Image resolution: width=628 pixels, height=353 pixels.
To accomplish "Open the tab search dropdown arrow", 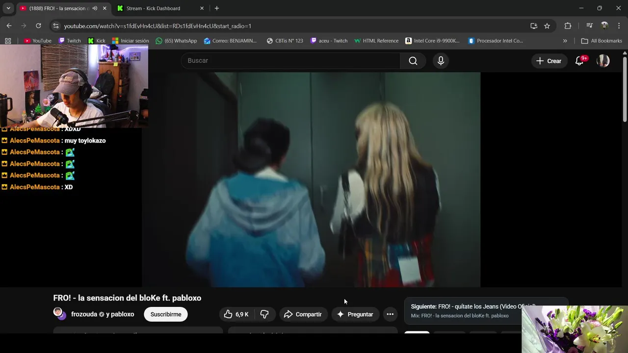I will (8, 8).
